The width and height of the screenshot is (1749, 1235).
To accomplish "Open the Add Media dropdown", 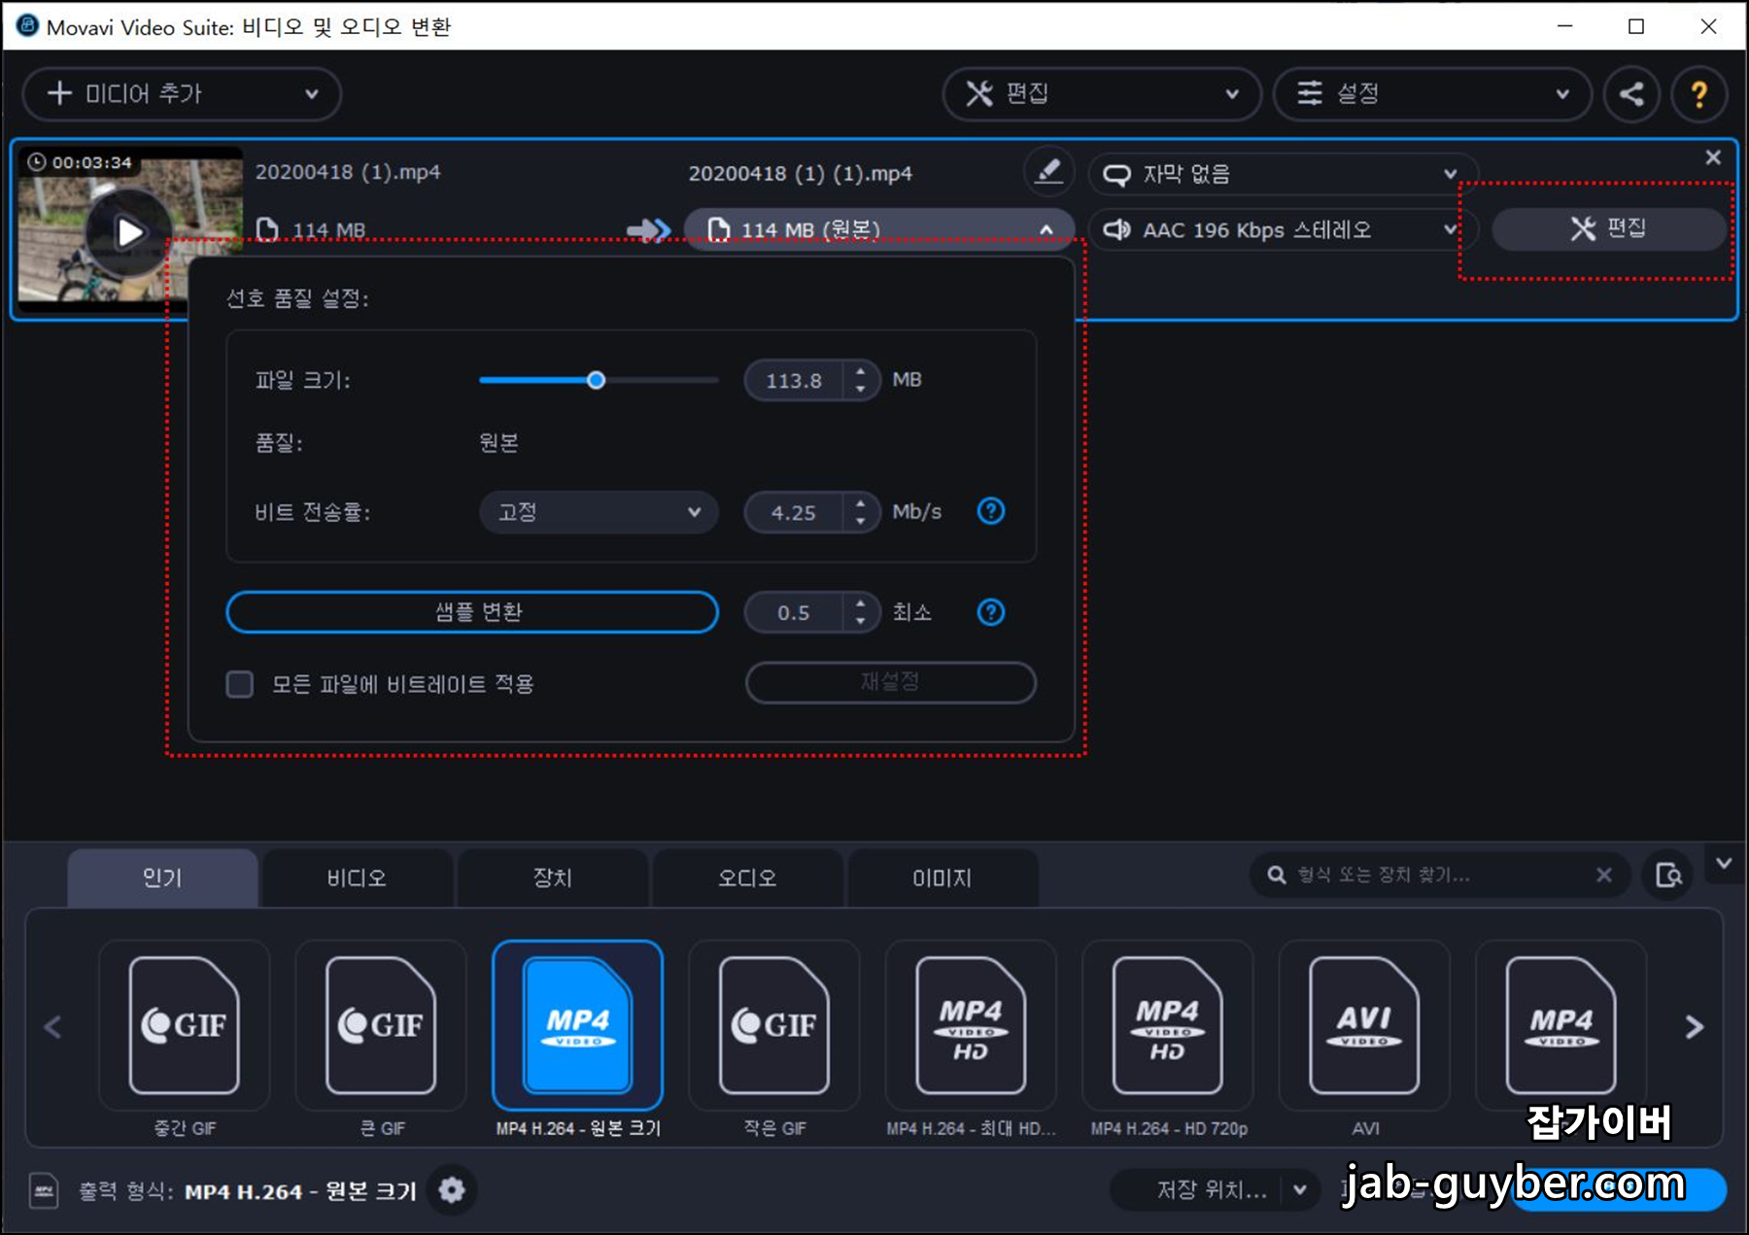I will coord(182,94).
